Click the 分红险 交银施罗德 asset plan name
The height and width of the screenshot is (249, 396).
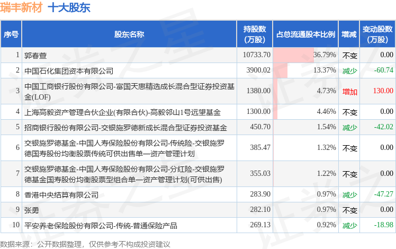124,174
